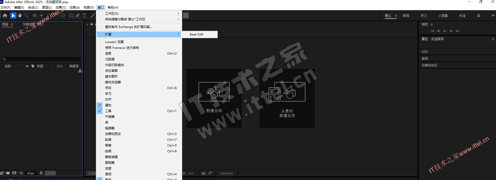Choose 信息 in window menu
496x180 pixels.
tap(139, 53)
